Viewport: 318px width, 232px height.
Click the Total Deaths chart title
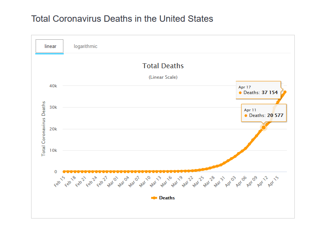pos(163,66)
